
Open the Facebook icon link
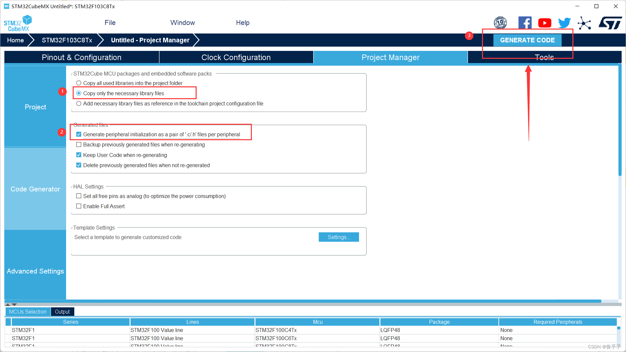(525, 23)
